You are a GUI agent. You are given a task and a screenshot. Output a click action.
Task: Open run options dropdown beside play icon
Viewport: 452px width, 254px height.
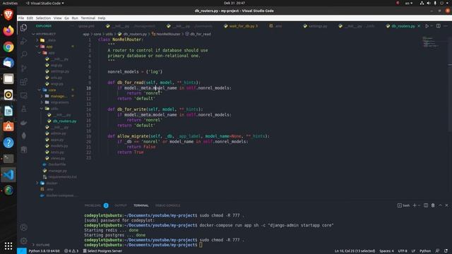tap(432, 26)
